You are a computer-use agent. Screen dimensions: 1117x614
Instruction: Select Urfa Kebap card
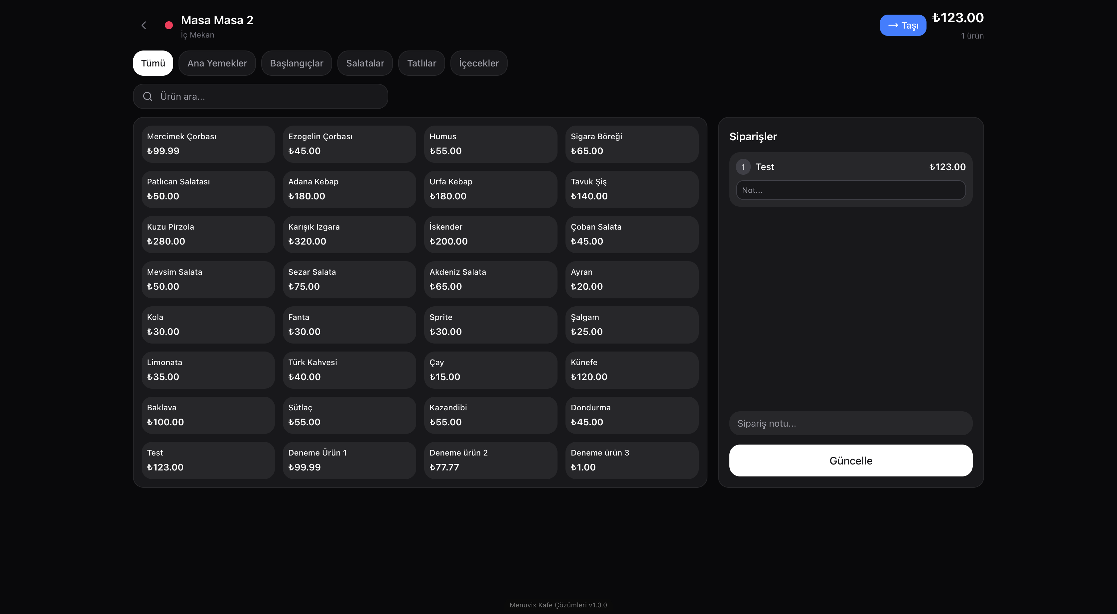(490, 189)
